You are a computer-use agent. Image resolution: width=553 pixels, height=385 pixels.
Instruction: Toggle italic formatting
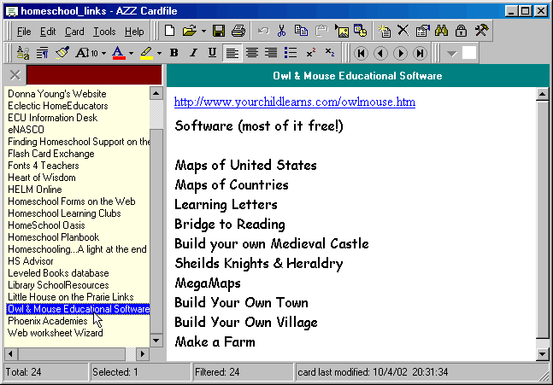tap(193, 53)
